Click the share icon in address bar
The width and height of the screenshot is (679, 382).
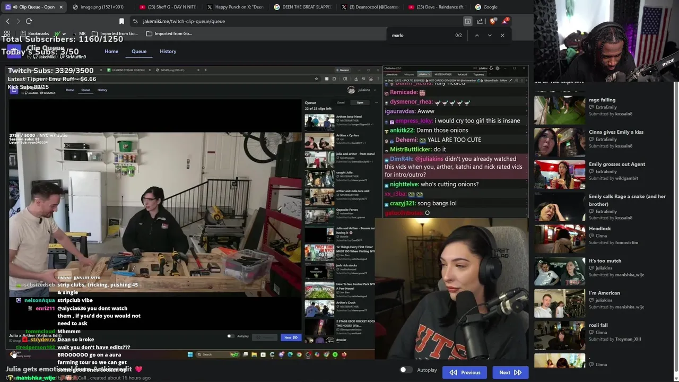pyautogui.click(x=480, y=21)
